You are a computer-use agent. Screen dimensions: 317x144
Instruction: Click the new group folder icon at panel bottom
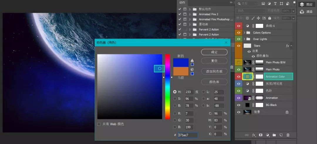tap(274, 135)
